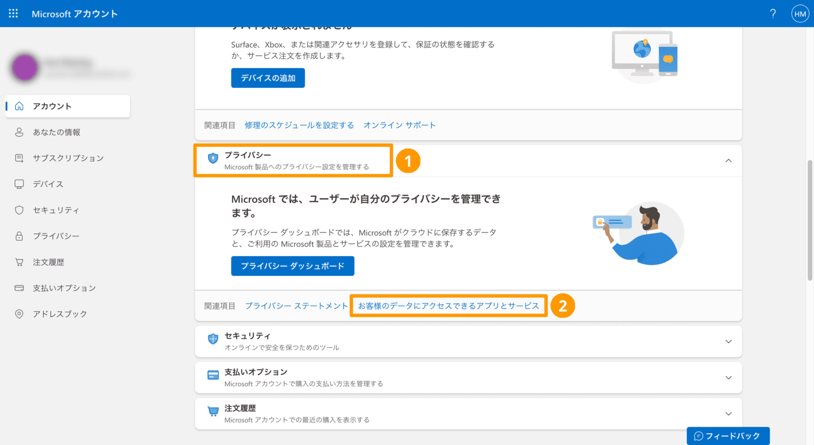
Task: Click the プライバシー section header title
Action: click(248, 155)
